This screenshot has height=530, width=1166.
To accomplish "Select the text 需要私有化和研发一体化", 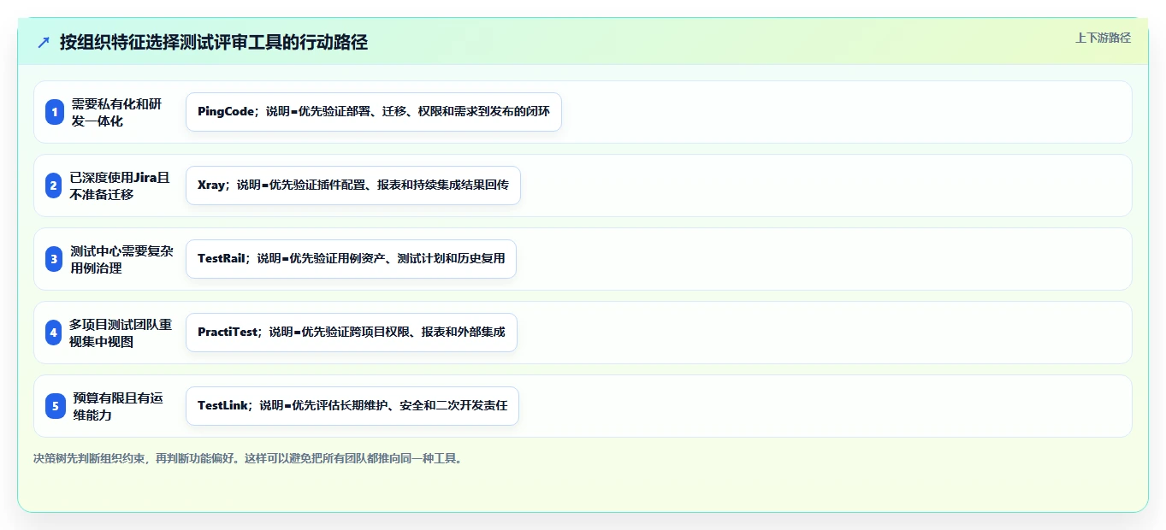I will (x=116, y=112).
